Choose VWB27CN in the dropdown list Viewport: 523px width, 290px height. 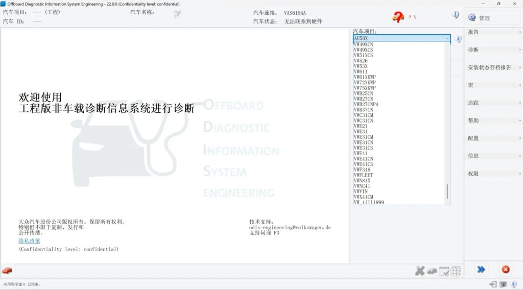pos(399,99)
